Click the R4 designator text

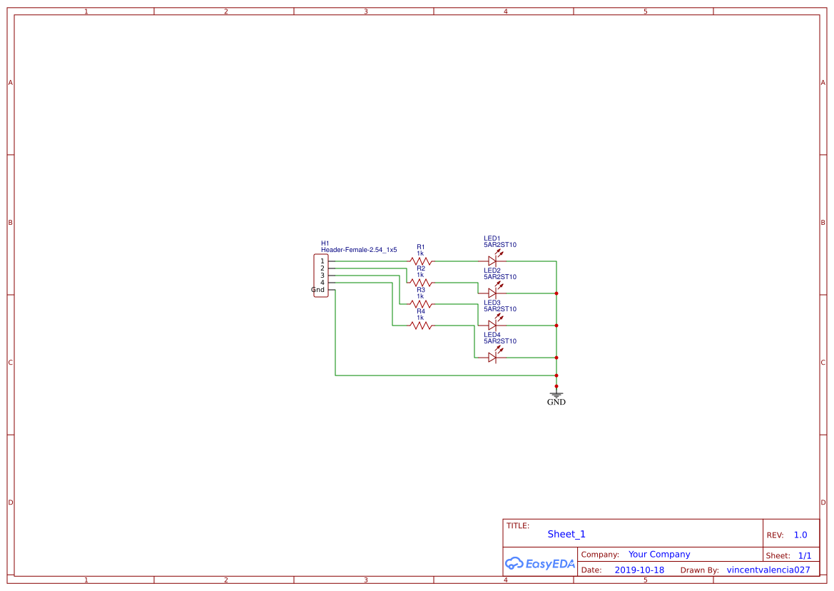(421, 311)
